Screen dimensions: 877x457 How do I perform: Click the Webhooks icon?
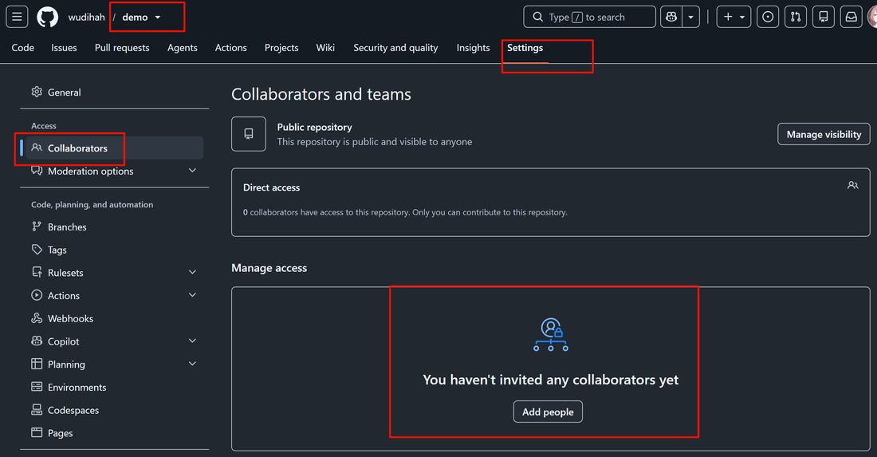coord(37,318)
